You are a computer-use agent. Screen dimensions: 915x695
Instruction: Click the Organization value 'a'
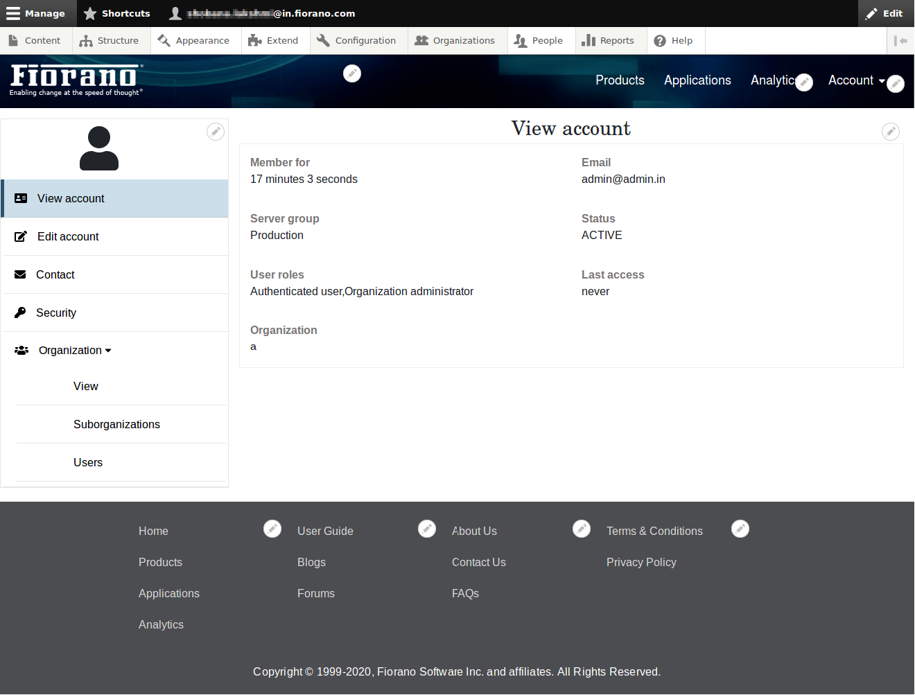click(x=253, y=347)
